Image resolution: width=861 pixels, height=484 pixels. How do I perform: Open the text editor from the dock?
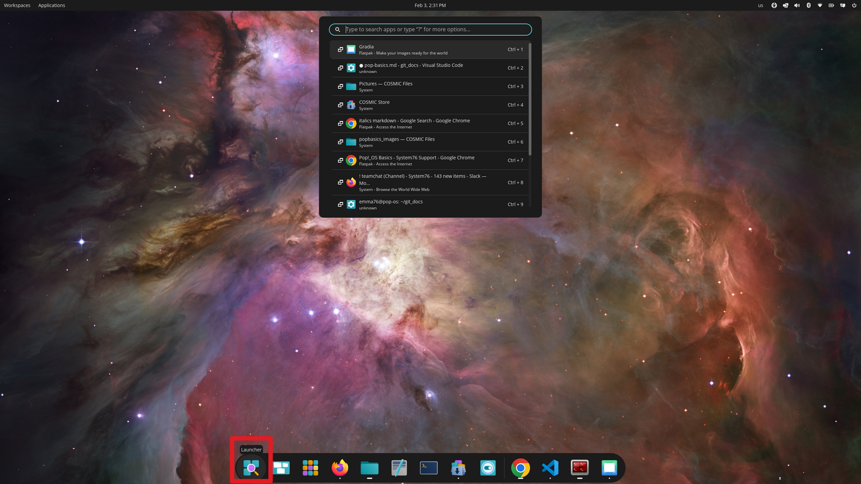(399, 468)
